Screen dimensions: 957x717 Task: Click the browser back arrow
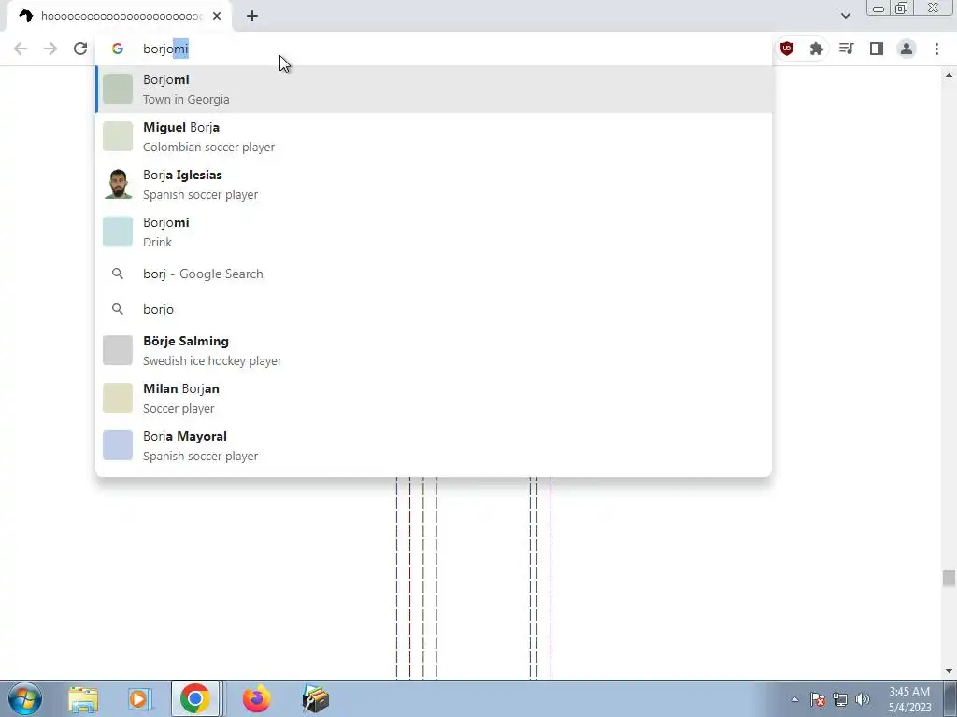coord(21,49)
